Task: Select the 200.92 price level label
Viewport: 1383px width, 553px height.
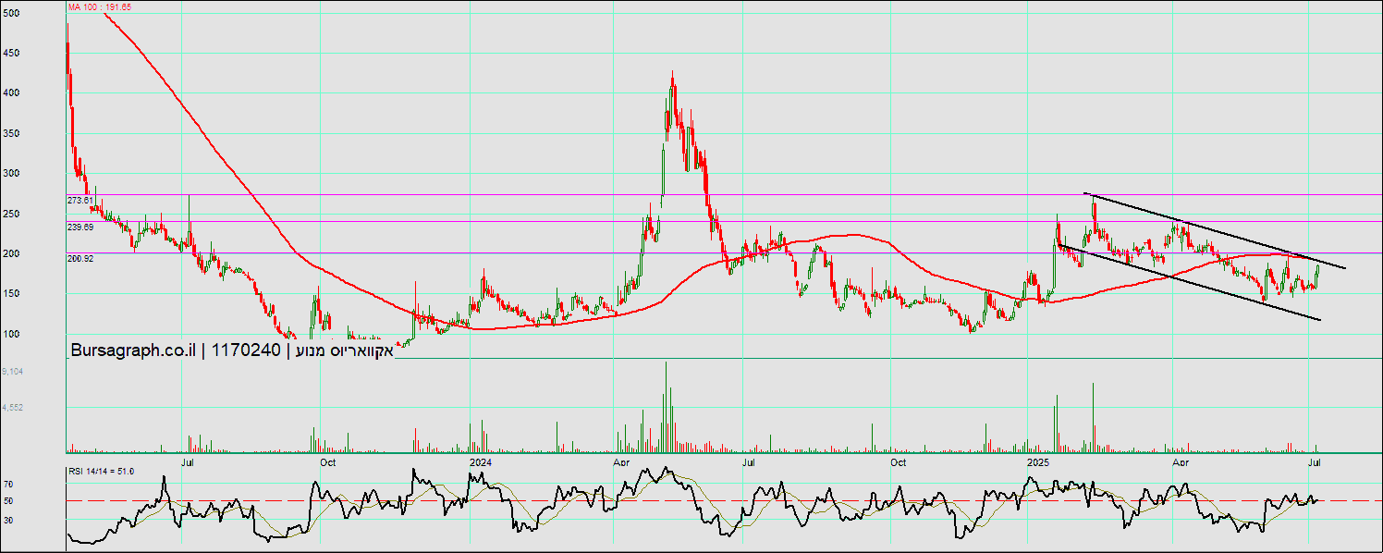Action: tap(80, 258)
